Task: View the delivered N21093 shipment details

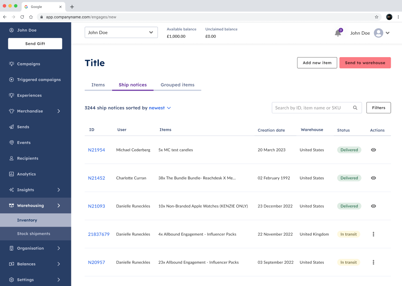Action: click(x=373, y=206)
